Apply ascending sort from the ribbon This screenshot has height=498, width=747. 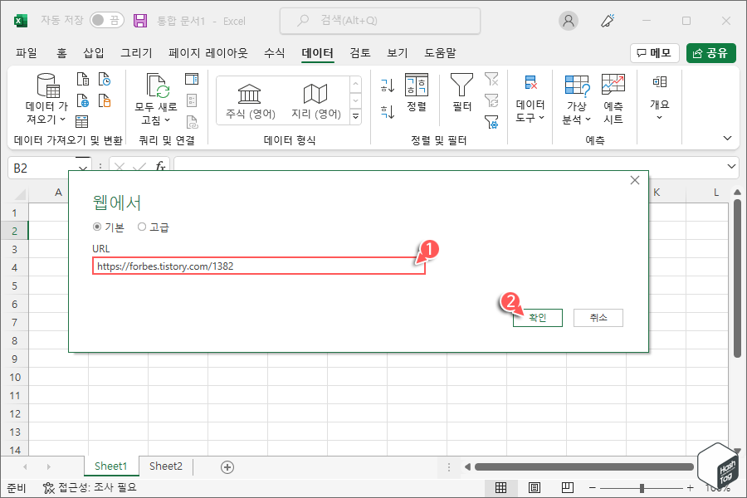point(386,83)
